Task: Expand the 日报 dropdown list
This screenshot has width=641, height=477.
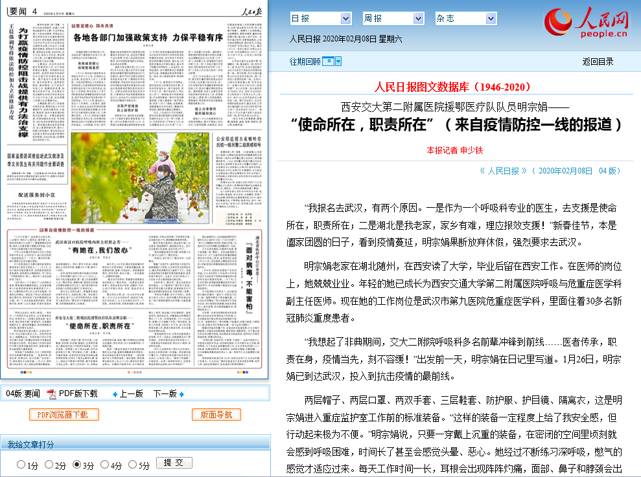Action: [345, 19]
